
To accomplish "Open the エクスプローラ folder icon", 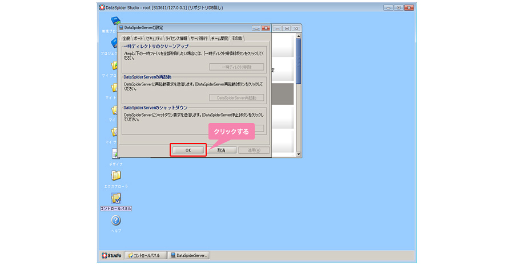I will point(116,176).
